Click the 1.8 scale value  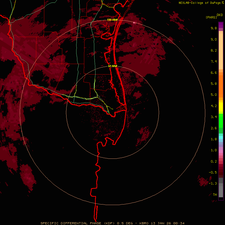[214, 139]
